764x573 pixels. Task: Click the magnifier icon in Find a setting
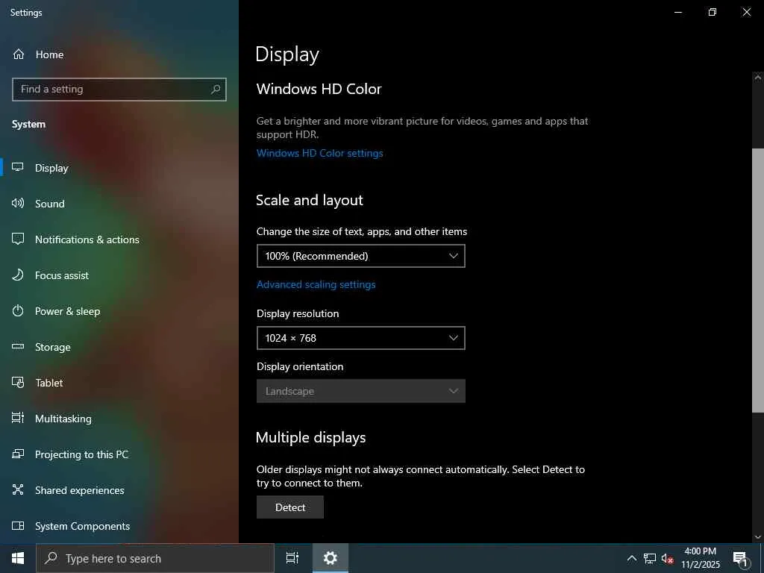tap(216, 90)
